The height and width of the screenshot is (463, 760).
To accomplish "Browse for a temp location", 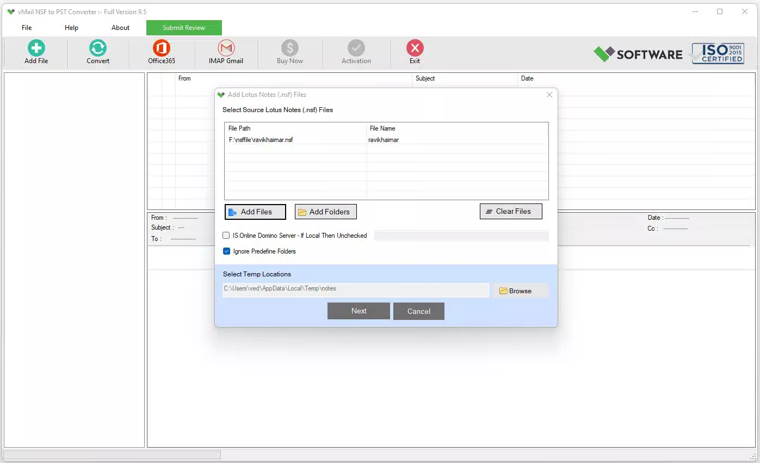I will click(x=521, y=291).
